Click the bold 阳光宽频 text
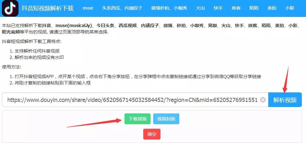Viewport: 306px width, 144px height. (x=11, y=32)
